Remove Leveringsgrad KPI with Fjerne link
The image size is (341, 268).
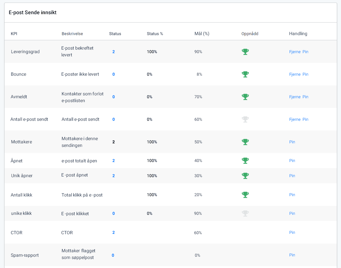[295, 52]
